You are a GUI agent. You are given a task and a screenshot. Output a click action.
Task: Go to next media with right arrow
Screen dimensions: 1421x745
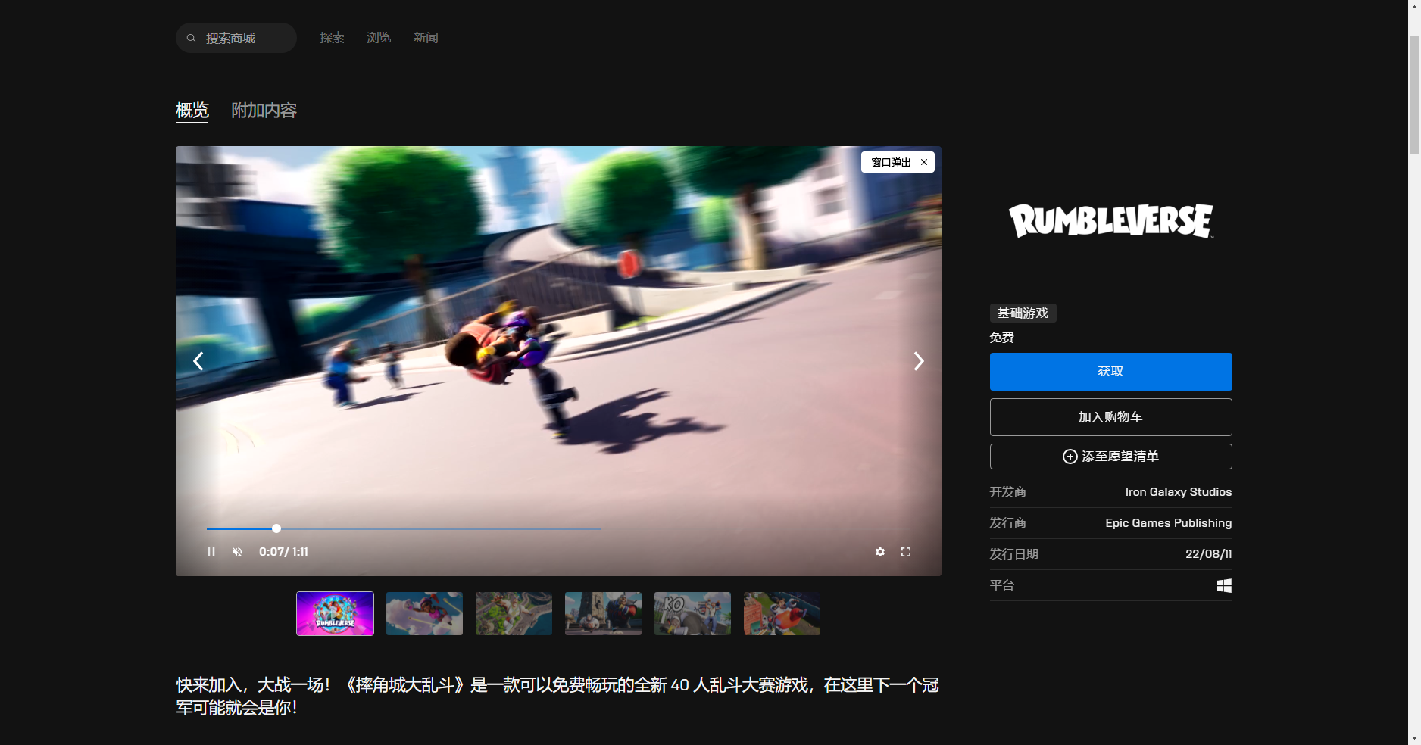(919, 361)
